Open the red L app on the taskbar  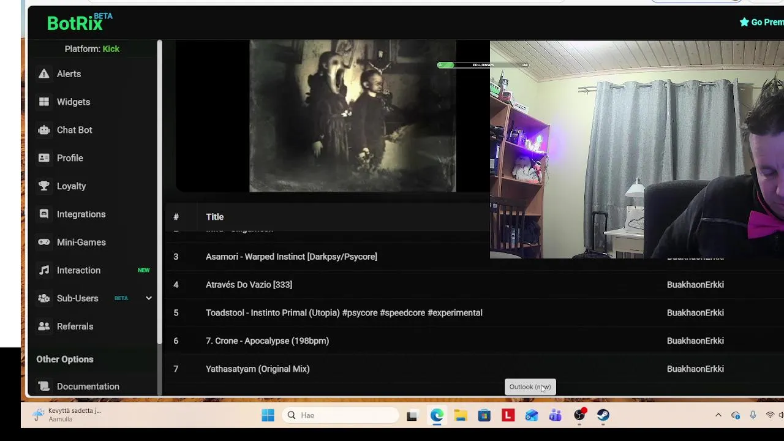[508, 415]
